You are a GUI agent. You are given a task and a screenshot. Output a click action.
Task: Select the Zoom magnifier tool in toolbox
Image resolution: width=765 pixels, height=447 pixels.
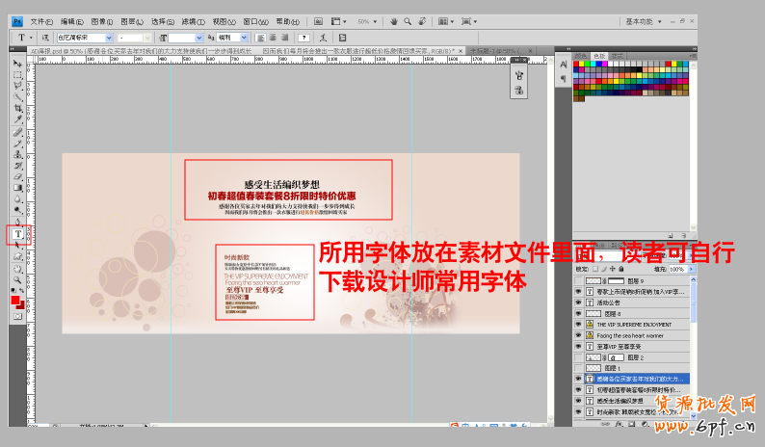[17, 279]
